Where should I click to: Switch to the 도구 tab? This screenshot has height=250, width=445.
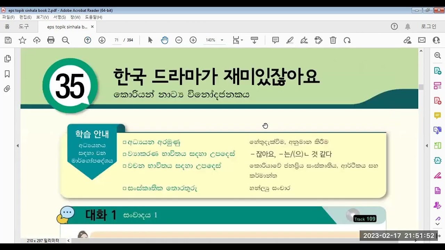24,26
